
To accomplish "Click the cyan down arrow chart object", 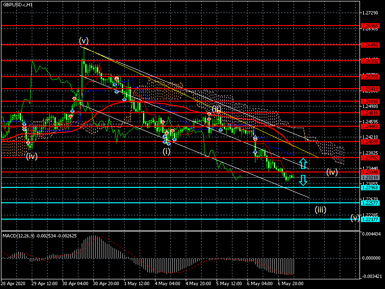I will click(x=303, y=180).
